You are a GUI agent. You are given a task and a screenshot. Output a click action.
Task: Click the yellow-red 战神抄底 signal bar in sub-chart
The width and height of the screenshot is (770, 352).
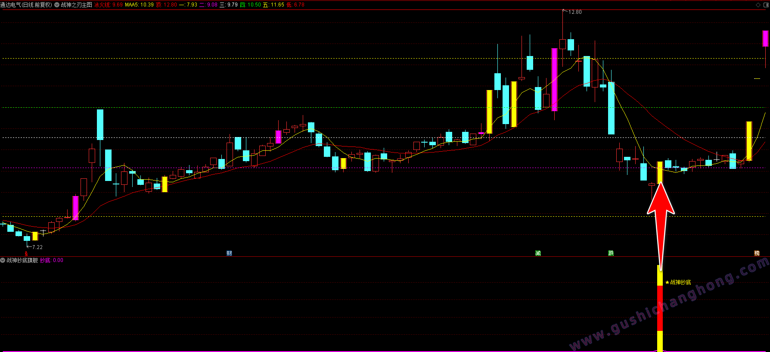(660, 308)
